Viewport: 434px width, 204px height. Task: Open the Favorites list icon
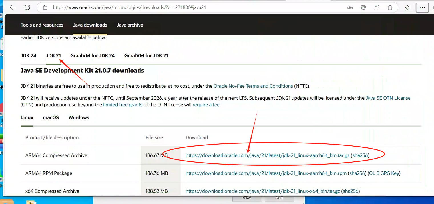pos(408,7)
